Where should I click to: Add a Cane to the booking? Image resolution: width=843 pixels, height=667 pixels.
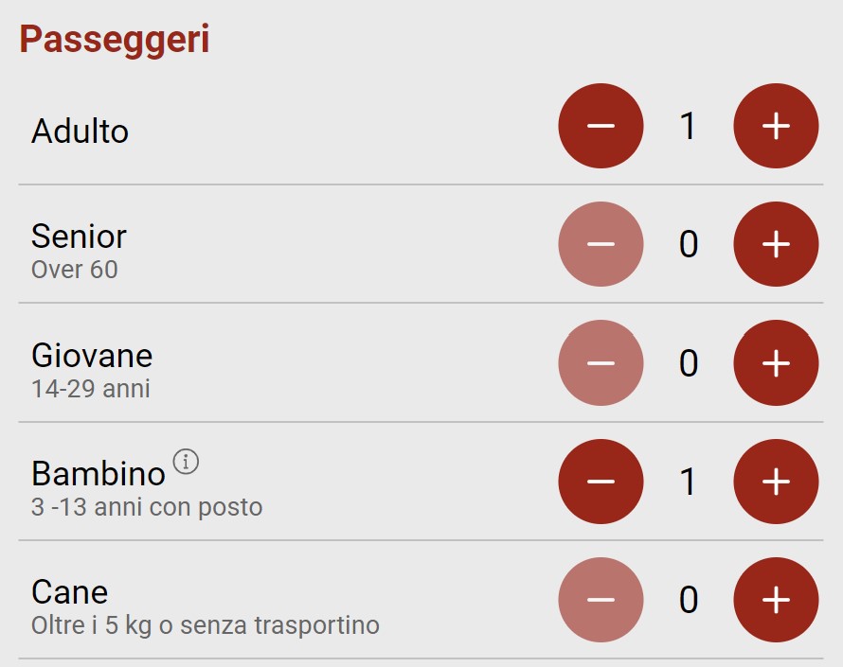point(776,600)
